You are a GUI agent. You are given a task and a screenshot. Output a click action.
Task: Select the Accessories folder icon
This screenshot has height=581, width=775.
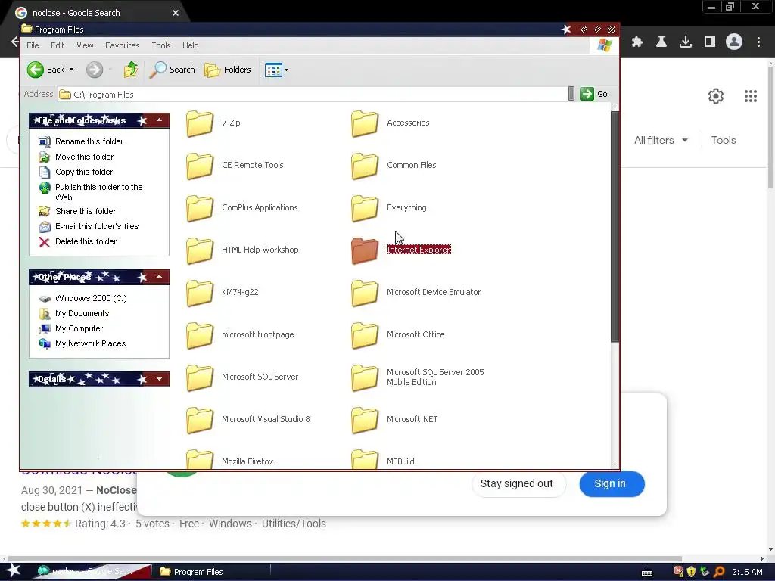coord(365,123)
